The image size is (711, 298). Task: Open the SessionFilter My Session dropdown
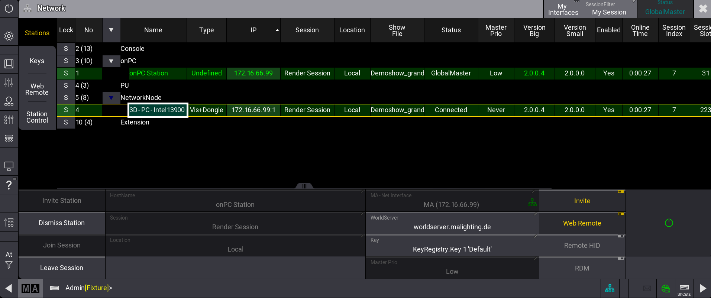[609, 9]
